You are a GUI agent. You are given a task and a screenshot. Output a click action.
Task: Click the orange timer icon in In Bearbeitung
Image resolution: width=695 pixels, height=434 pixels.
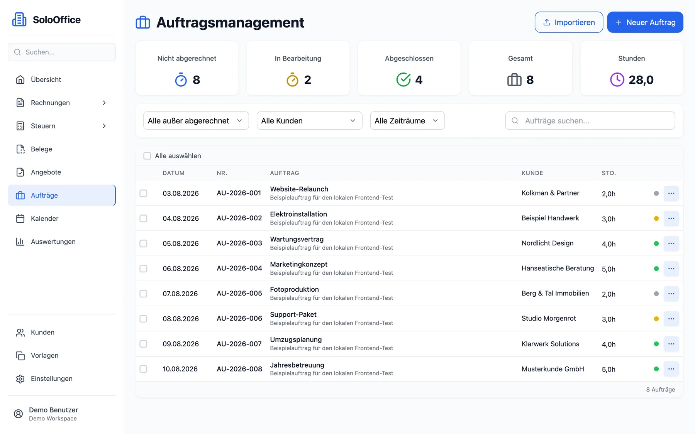[x=292, y=80]
